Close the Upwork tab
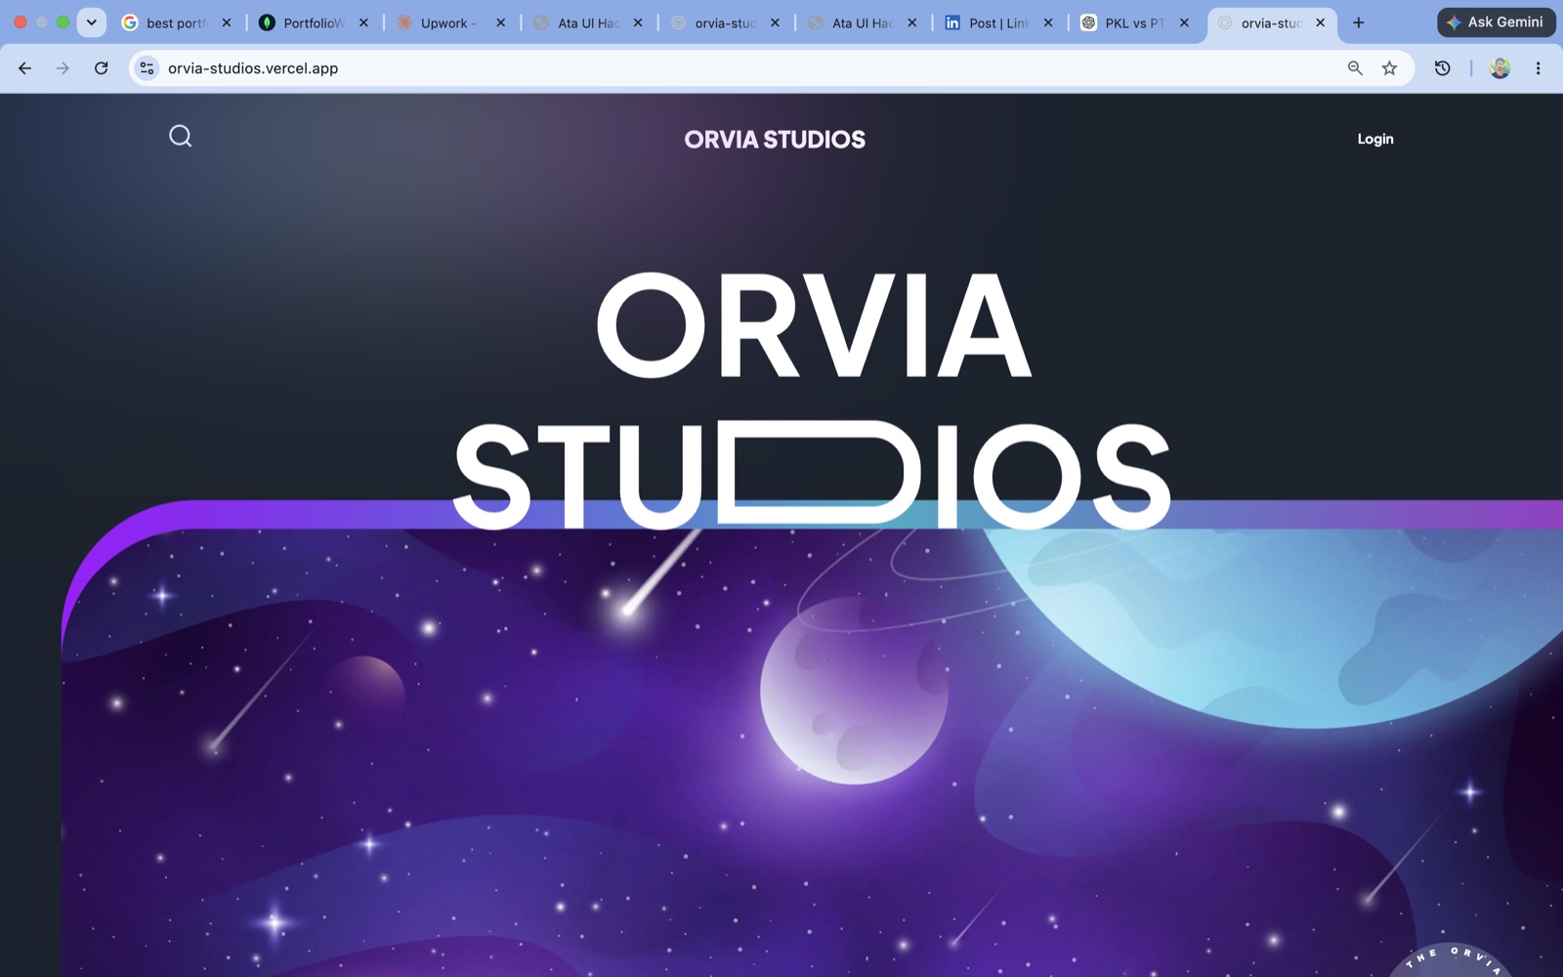Image resolution: width=1563 pixels, height=977 pixels. coord(500,22)
